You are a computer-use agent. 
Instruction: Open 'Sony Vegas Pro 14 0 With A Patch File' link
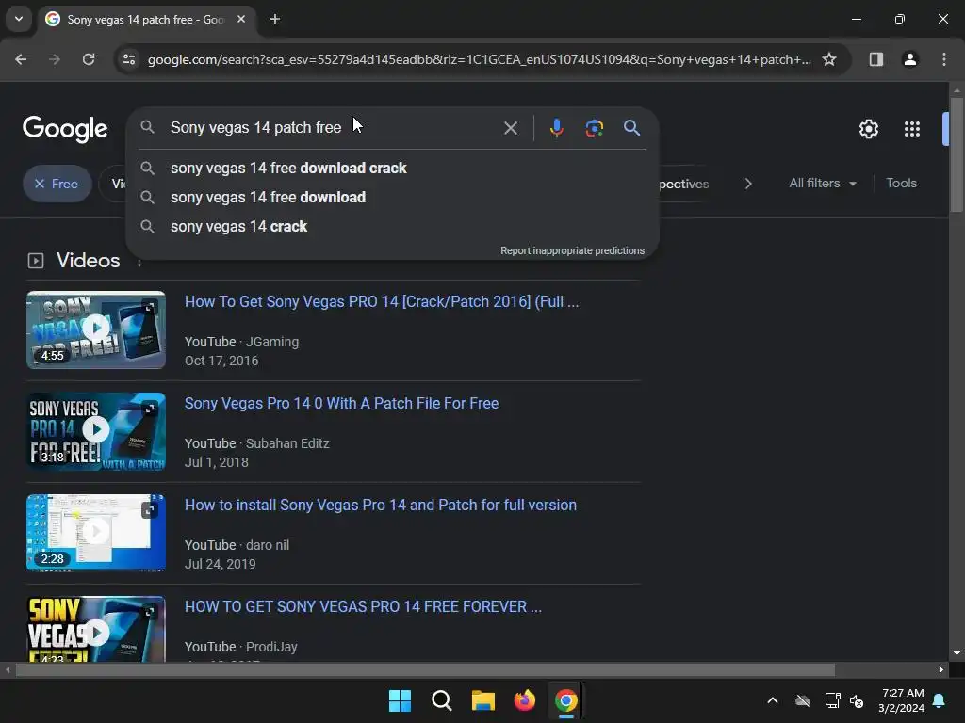(341, 403)
